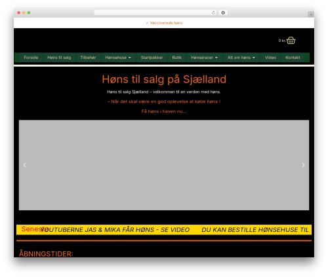Go to previous slide arrow
328x277 pixels.
pyautogui.click(x=25, y=165)
